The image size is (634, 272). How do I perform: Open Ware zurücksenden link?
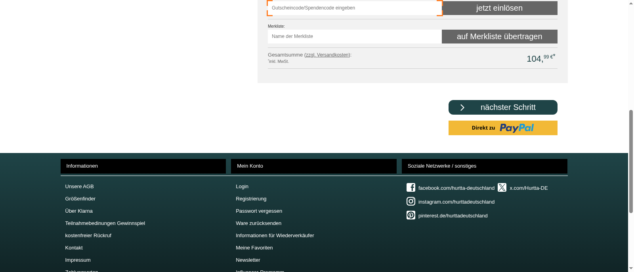(x=259, y=223)
